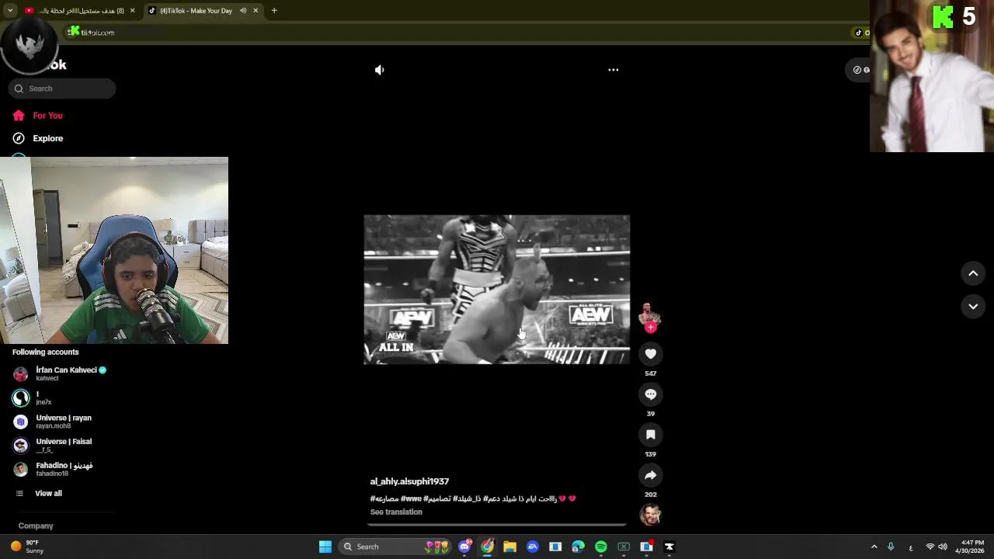Open the For You feed
The image size is (994, 559).
coord(38,116)
